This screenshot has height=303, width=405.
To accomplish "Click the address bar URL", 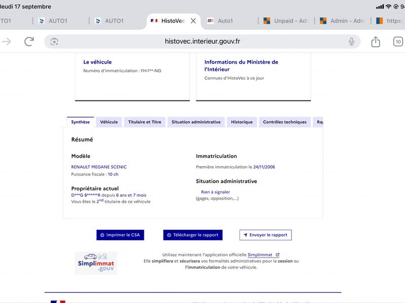I will pos(202,41).
